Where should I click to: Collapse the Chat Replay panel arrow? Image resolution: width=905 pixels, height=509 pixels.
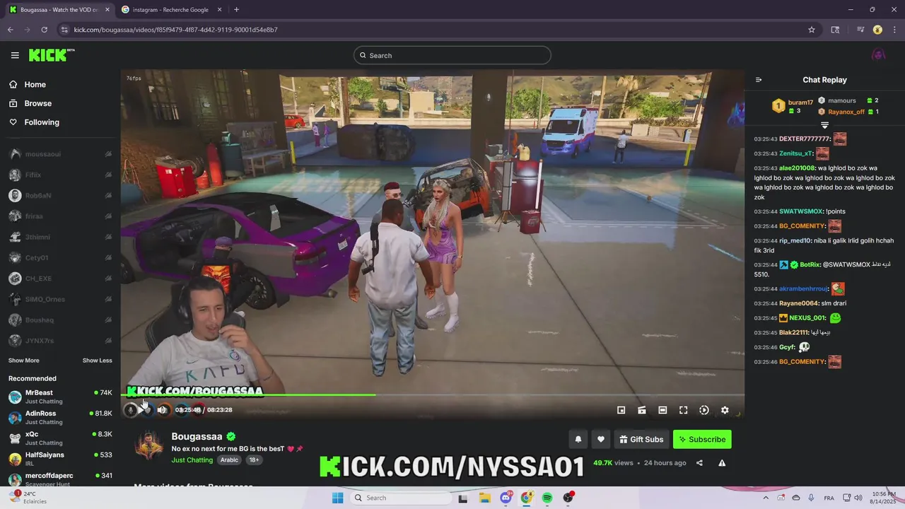tap(759, 80)
